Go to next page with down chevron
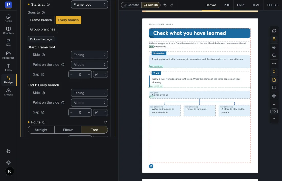Screen dimensions: 282x181 (x=274, y=118)
